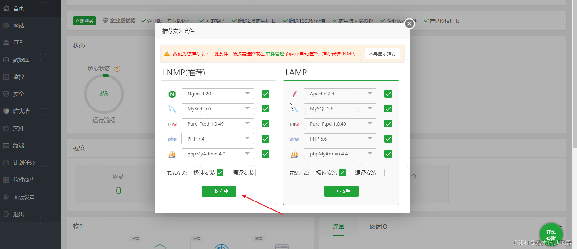
Task: Uncheck the PHP 5.6 checkbox
Action: [388, 139]
